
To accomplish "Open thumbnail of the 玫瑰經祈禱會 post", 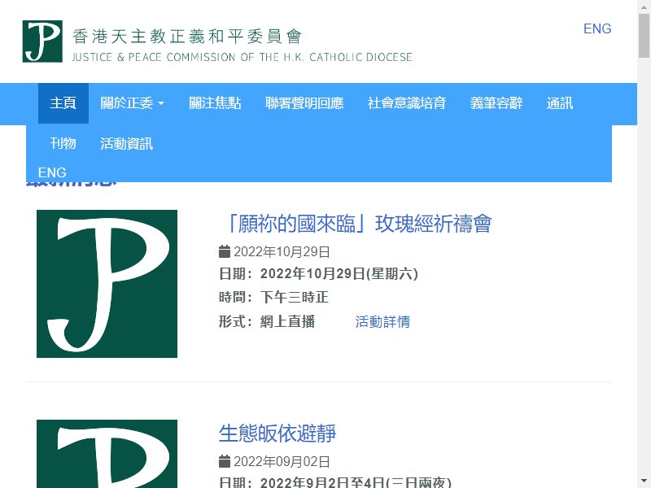I will pos(107,284).
